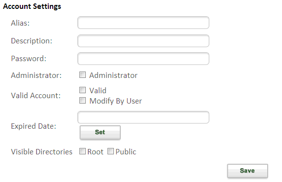
Task: Check the Modify By User box
Action: 82,100
